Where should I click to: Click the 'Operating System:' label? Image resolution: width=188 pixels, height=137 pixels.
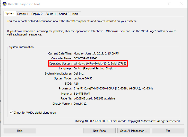(61, 63)
